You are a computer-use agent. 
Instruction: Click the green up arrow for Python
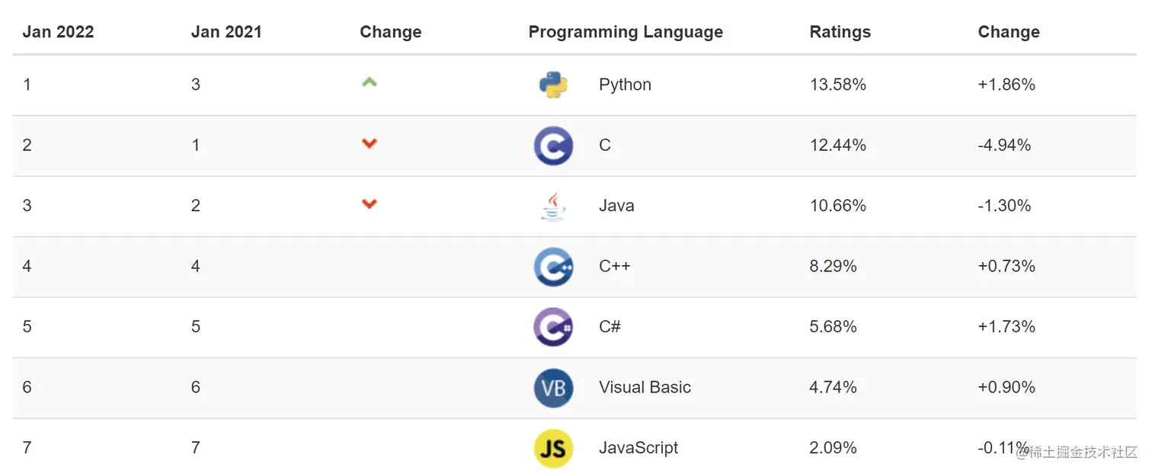click(370, 82)
